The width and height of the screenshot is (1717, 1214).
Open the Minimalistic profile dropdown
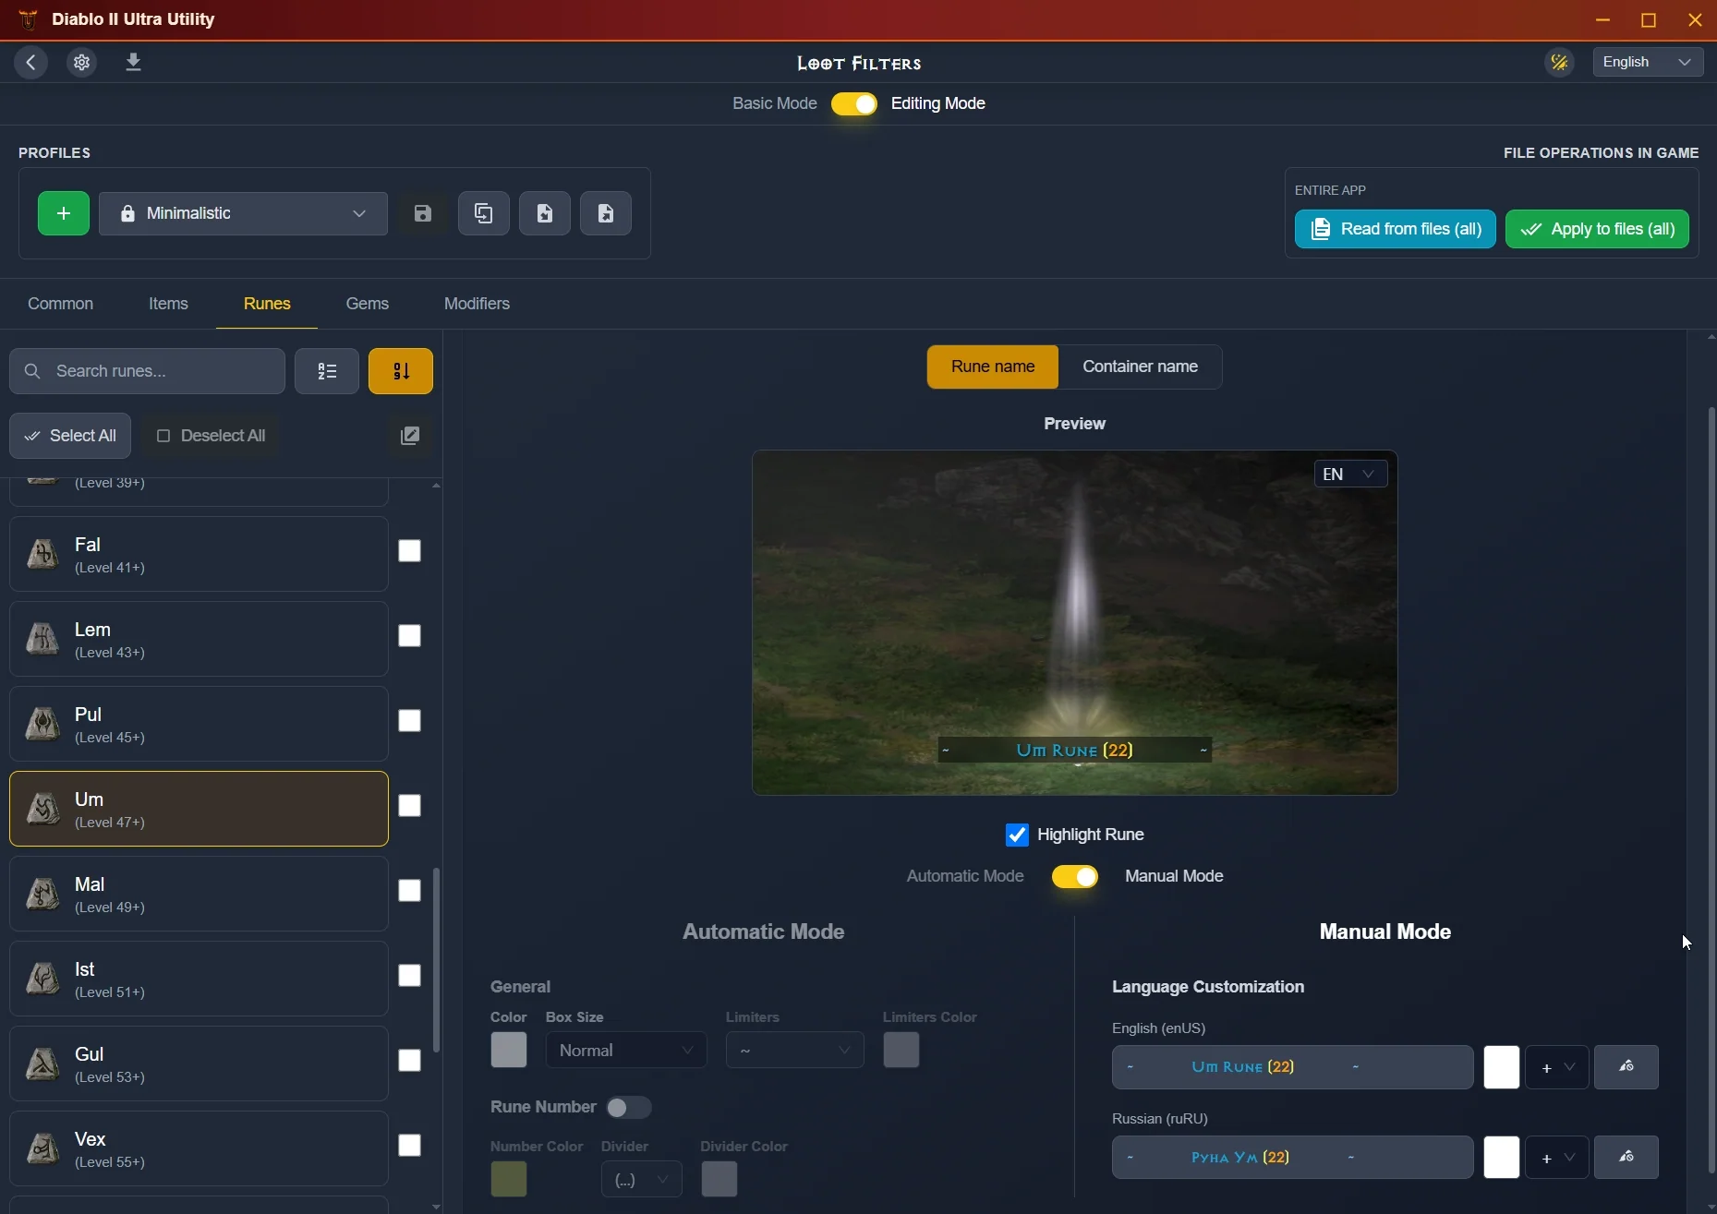click(244, 213)
